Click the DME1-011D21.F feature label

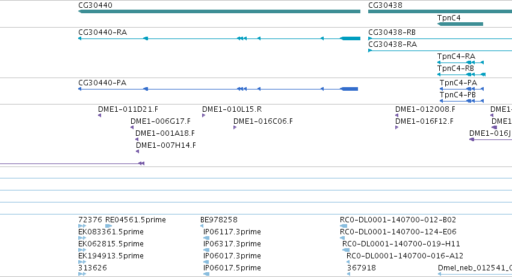pos(128,109)
